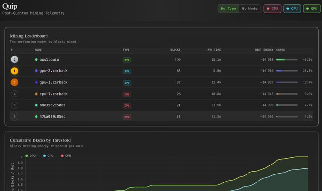This screenshot has width=322, height=191.
Task: Click the Mining Leaderboard heading
Action: tap(29, 36)
